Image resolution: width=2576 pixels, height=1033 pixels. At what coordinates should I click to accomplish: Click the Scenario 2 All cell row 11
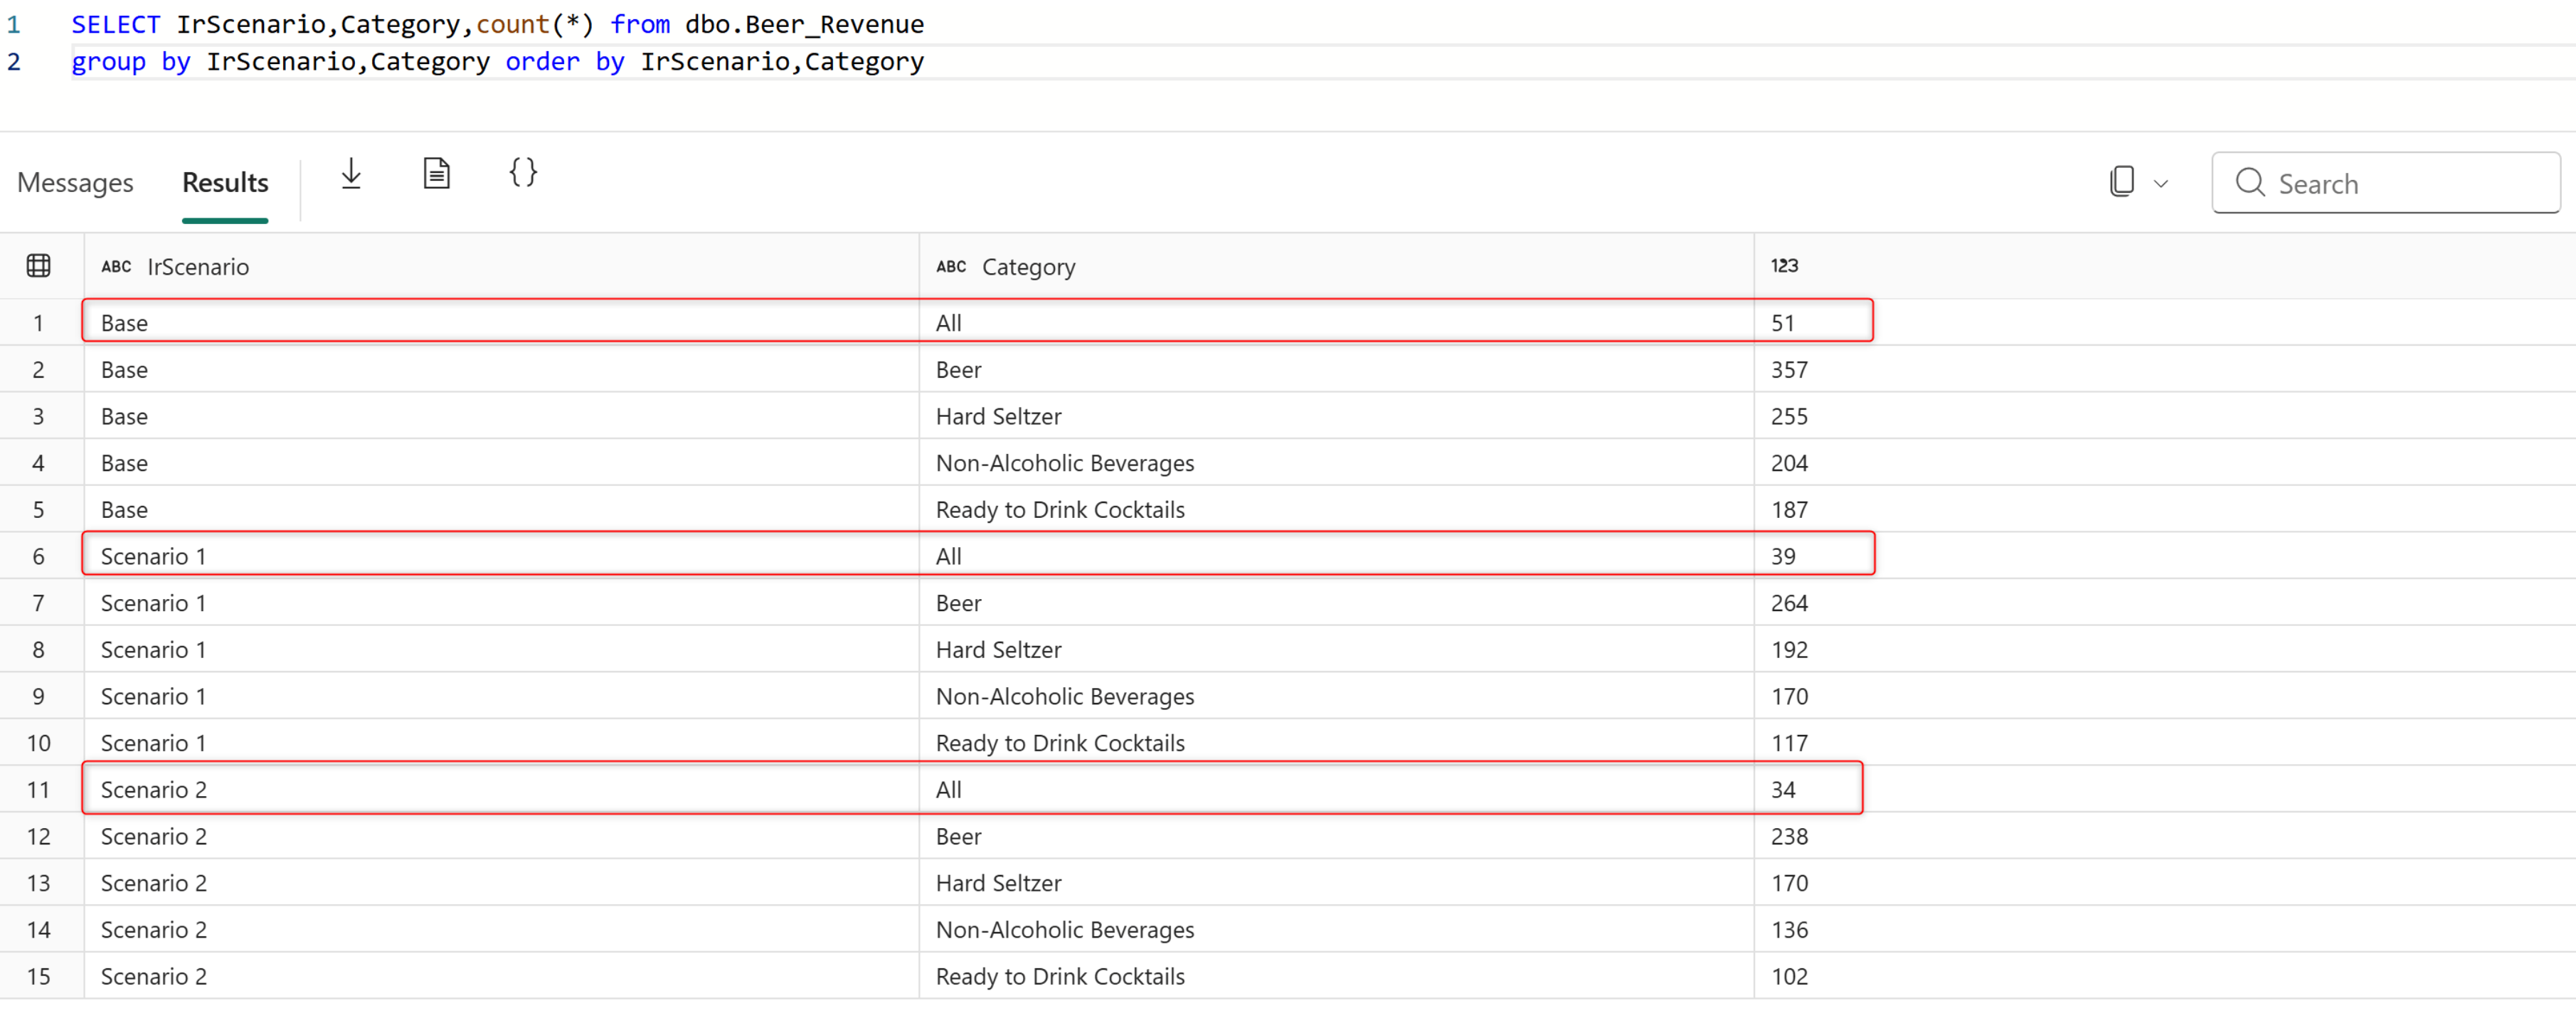tap(948, 790)
